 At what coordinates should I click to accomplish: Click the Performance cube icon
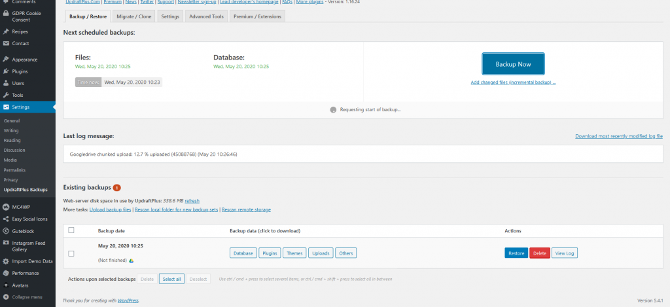(x=6, y=273)
